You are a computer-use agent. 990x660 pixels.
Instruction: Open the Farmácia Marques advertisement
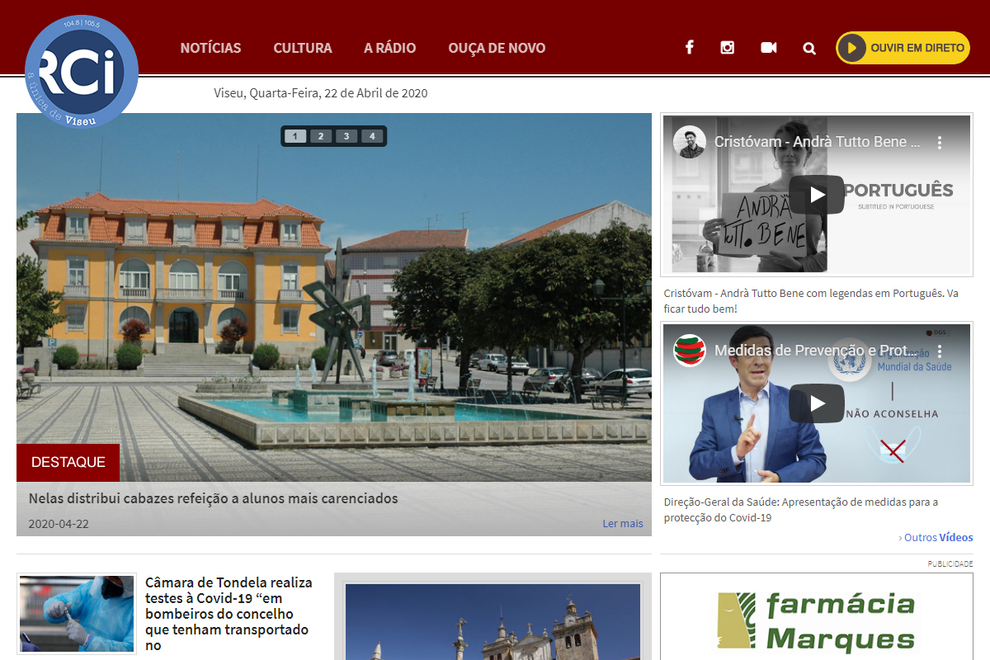[x=817, y=617]
